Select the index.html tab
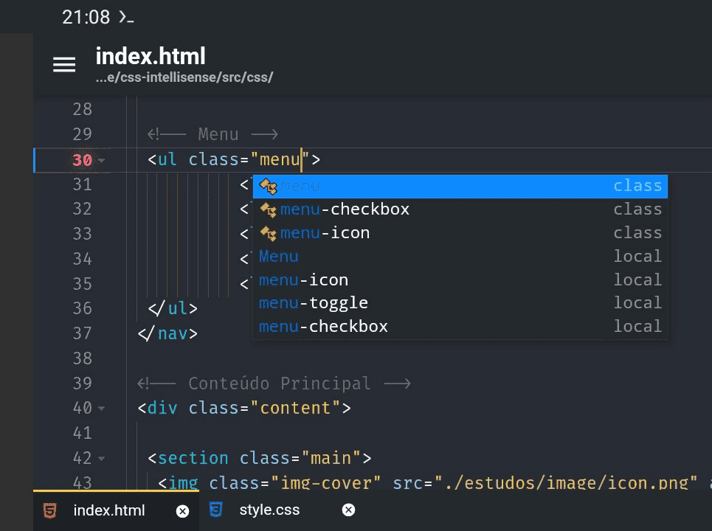The image size is (712, 531). pyautogui.click(x=109, y=510)
